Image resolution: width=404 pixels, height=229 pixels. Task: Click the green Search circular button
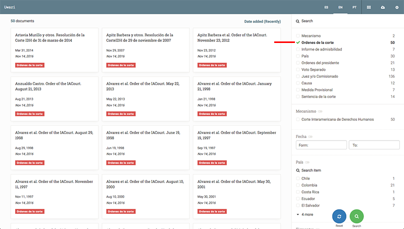[x=357, y=216]
